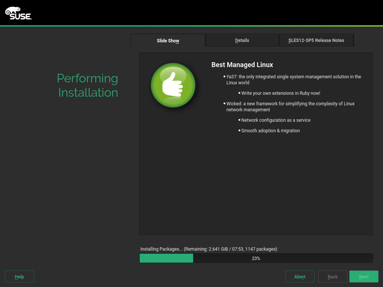Click the green filled part of progress bar
383x287 pixels.
166,258
